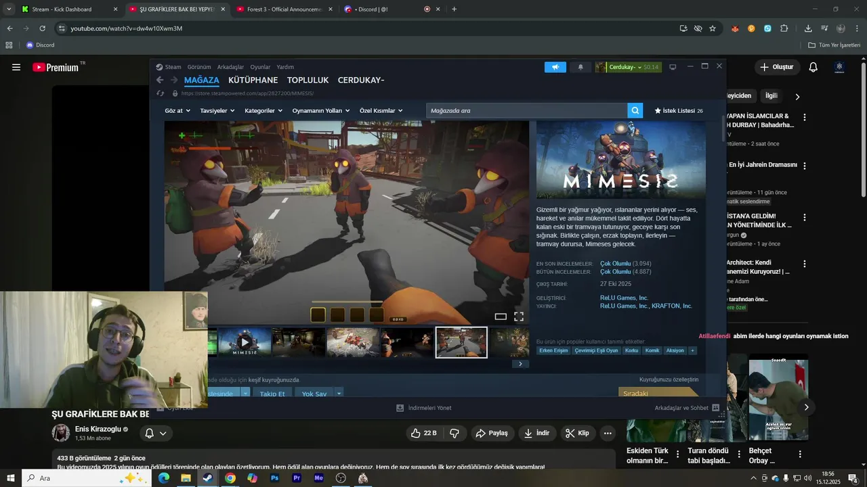The height and width of the screenshot is (487, 867).
Task: Open the Arkadaşlar menu in Steam
Action: coord(230,67)
